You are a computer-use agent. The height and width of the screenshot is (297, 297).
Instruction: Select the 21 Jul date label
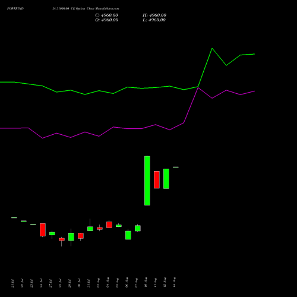point(12,283)
